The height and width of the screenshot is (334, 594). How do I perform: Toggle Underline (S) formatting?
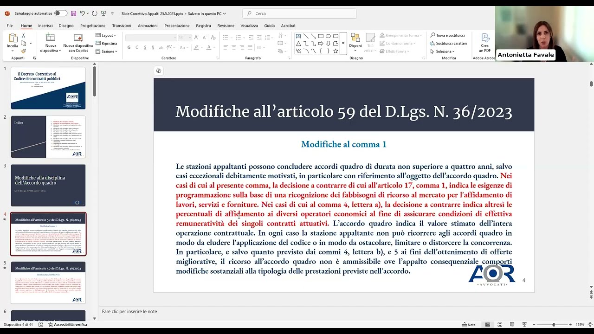pos(145,47)
